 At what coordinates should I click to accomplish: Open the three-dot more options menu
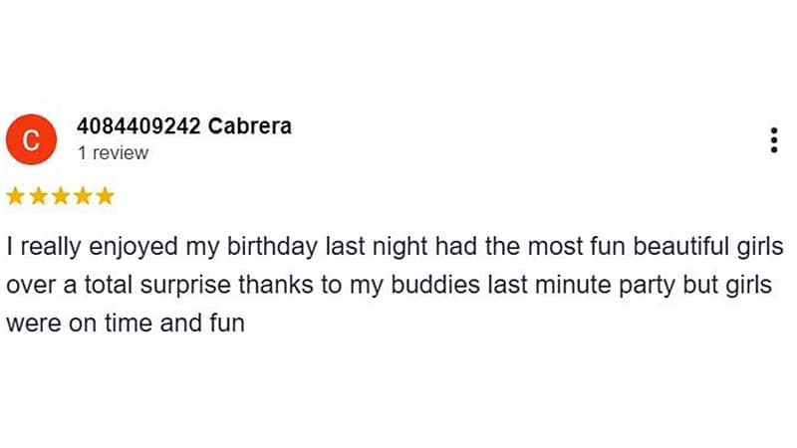(x=774, y=140)
